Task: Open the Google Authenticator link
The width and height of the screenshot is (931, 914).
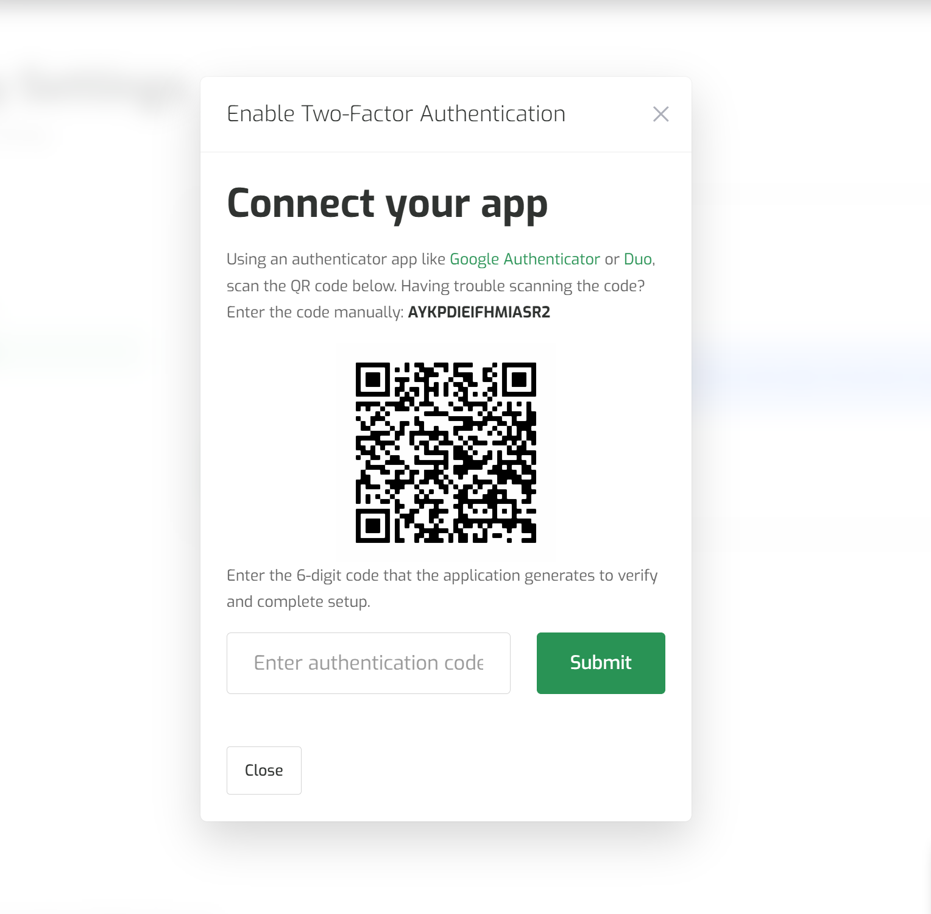Action: [525, 259]
